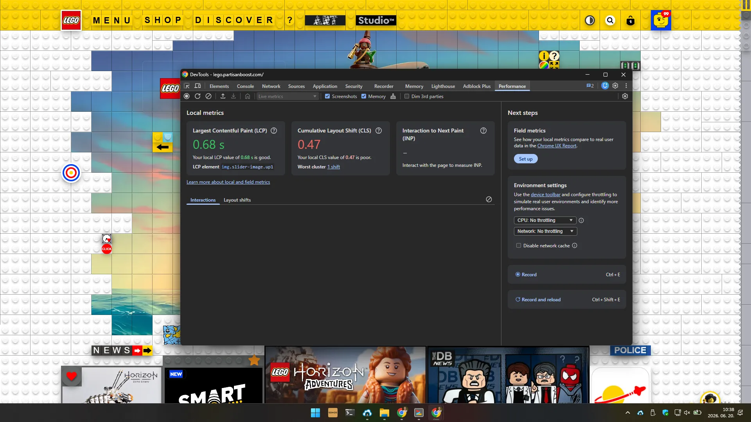Screen dimensions: 751x422
Task: Open the LEGO Horizon Adventures news thumbnail
Action: 345,375
